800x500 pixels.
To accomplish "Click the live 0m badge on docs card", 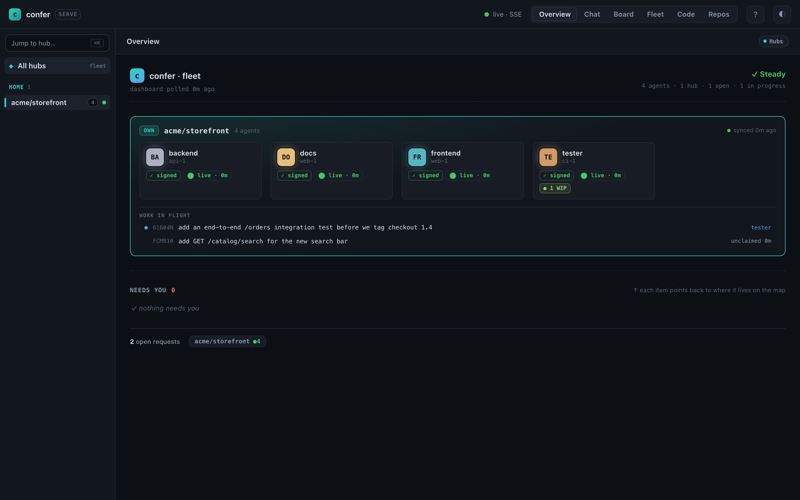I will [x=339, y=175].
